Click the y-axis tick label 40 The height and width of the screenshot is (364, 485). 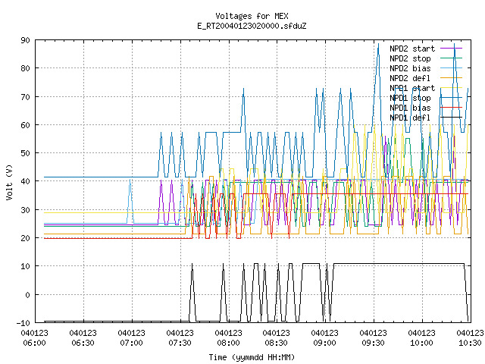click(x=26, y=181)
